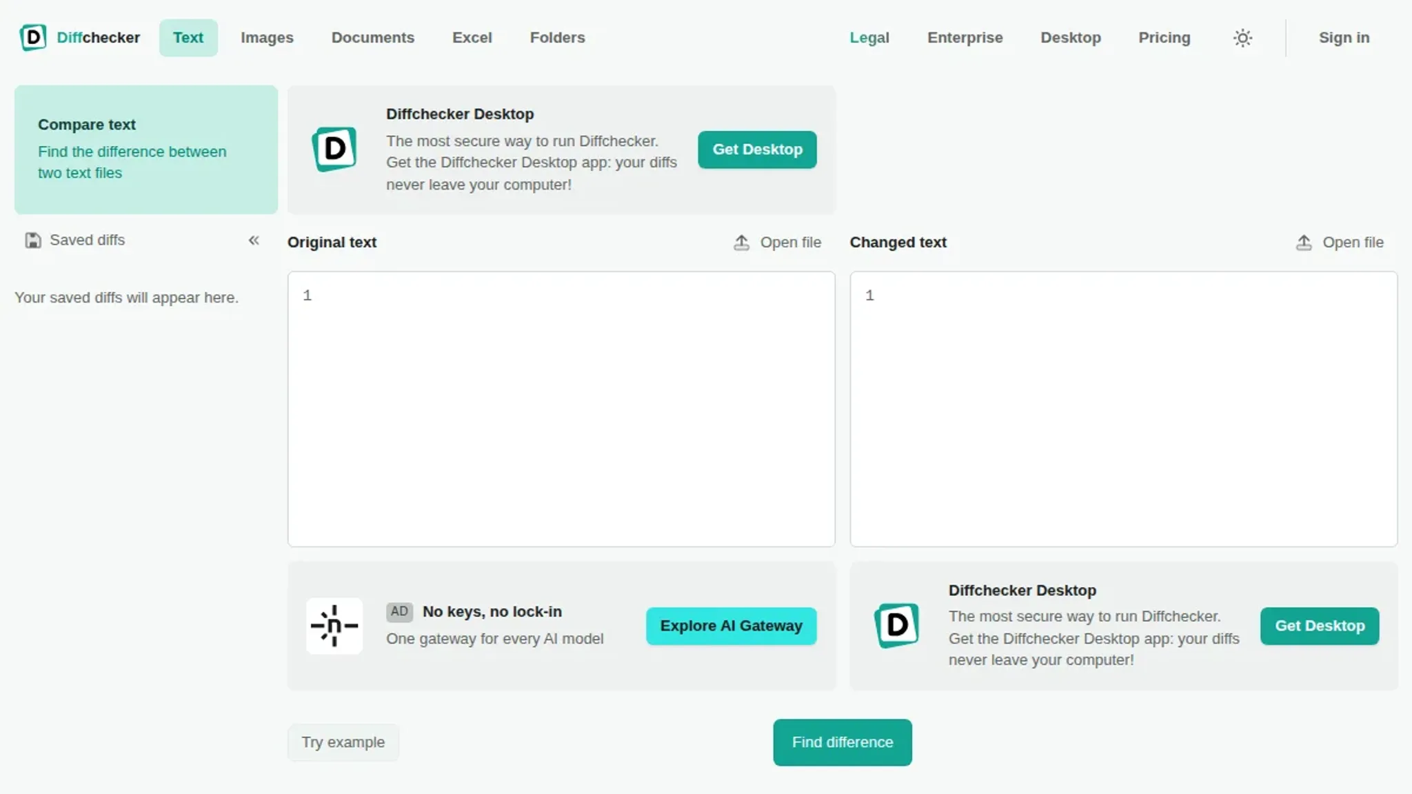
Task: Open the Enterprise link
Action: pyautogui.click(x=965, y=38)
